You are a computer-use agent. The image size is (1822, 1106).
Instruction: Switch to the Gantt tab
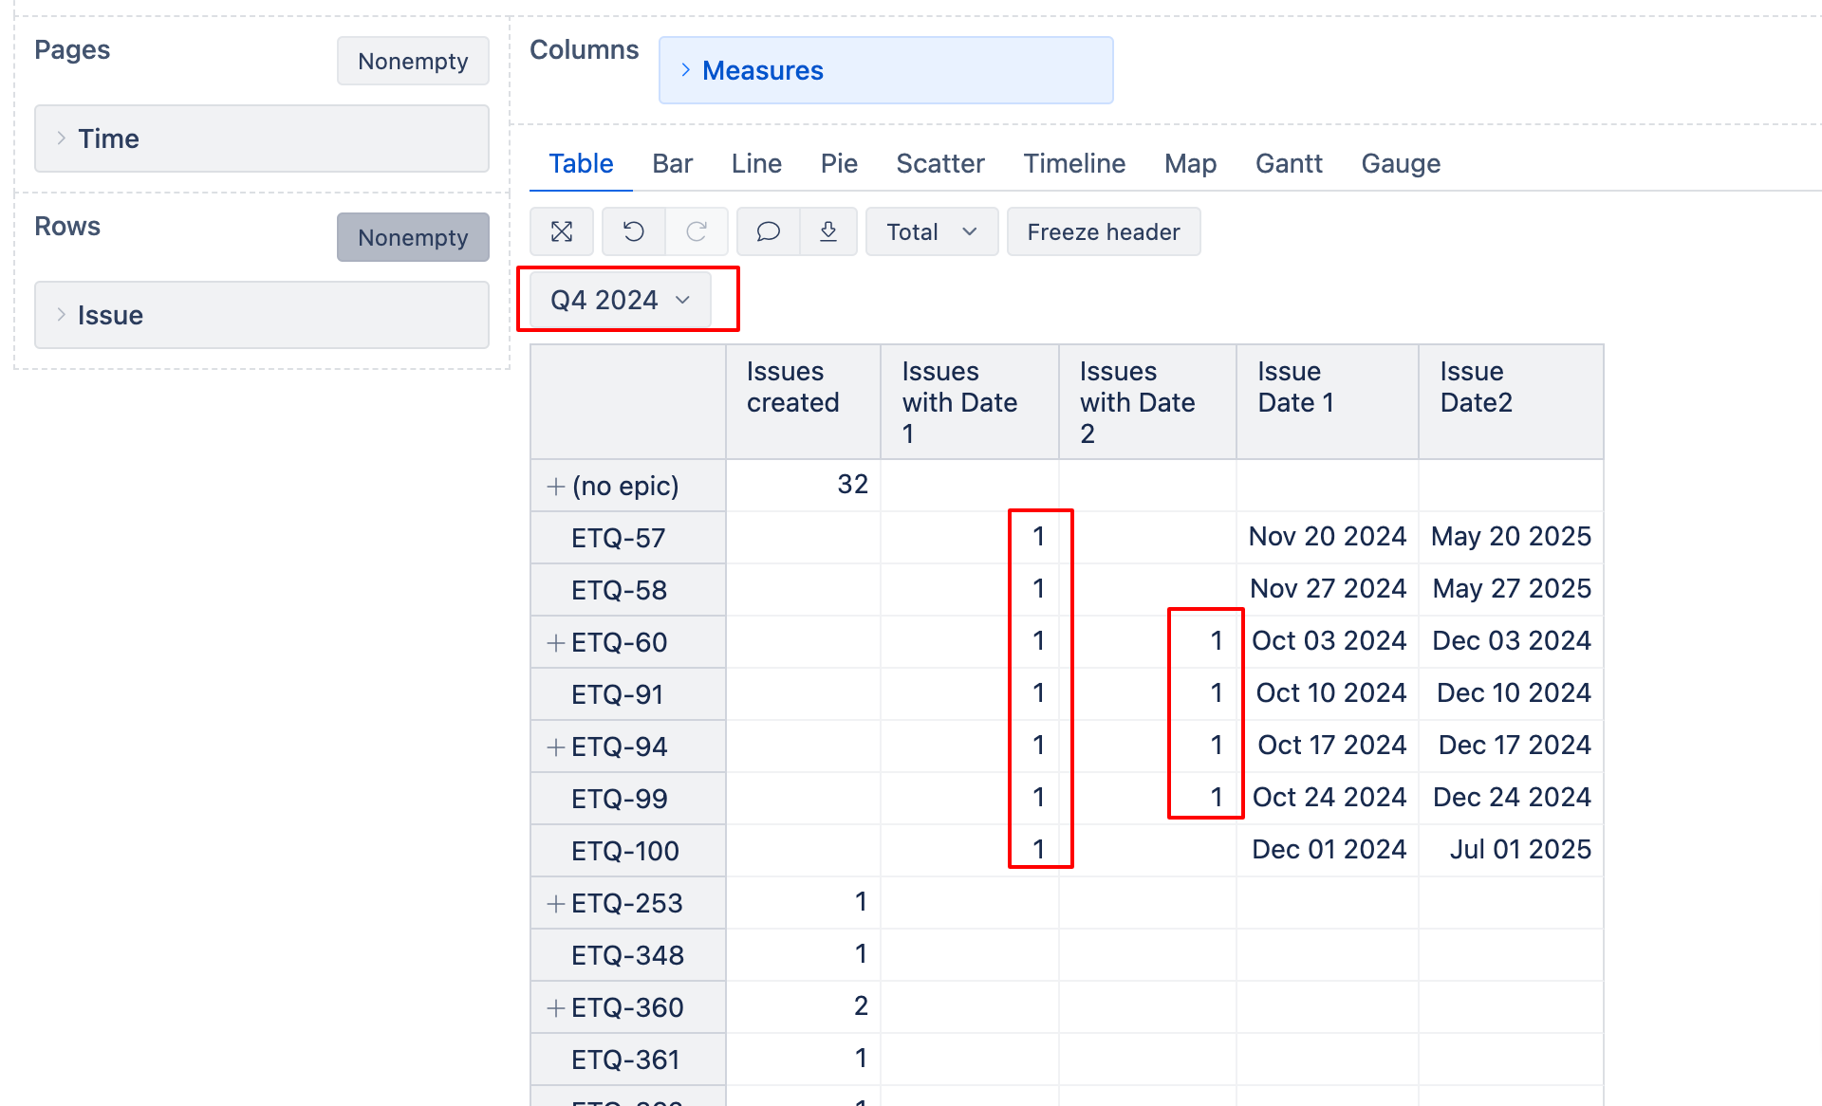(x=1289, y=163)
